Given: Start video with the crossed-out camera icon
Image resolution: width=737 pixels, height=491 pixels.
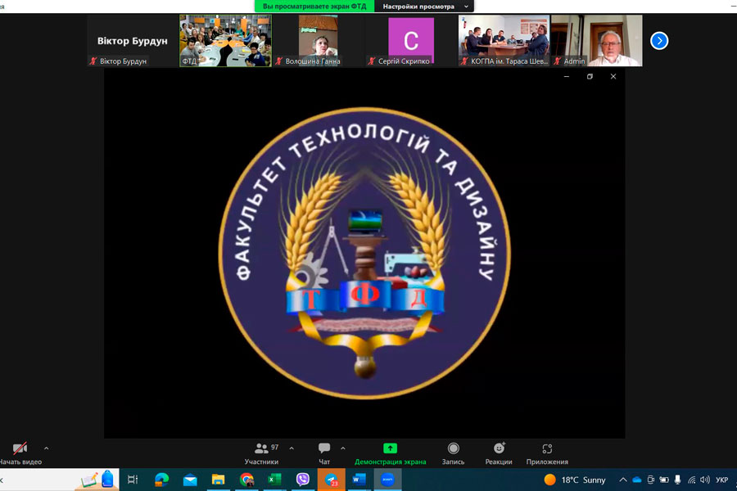Looking at the screenshot, I should (20, 449).
